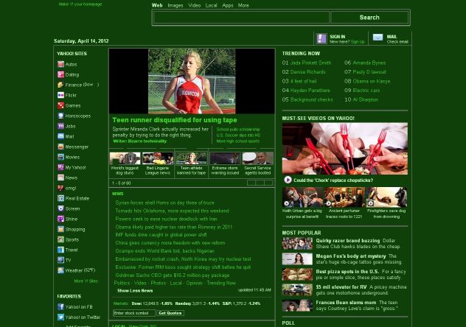Click the Horoscopes icon
Image resolution: width=466 pixels, height=327 pixels.
(60, 116)
